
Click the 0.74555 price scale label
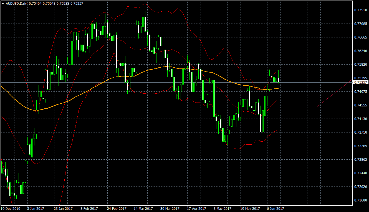pos(360,105)
